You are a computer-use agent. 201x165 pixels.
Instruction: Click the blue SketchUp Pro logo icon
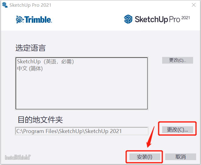click(128, 19)
